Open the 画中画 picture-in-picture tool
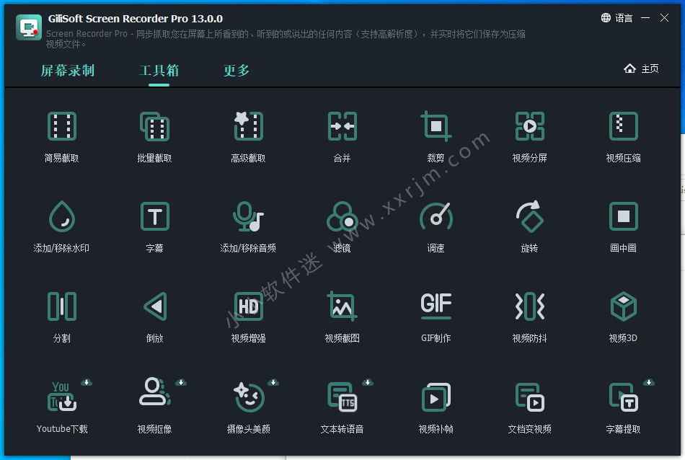 tap(624, 227)
